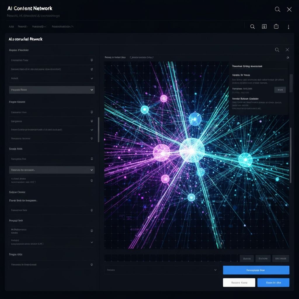Screen dimensions: 299x299
Task: Click the search icon inside the network viewer panel
Action: [x=277, y=50]
